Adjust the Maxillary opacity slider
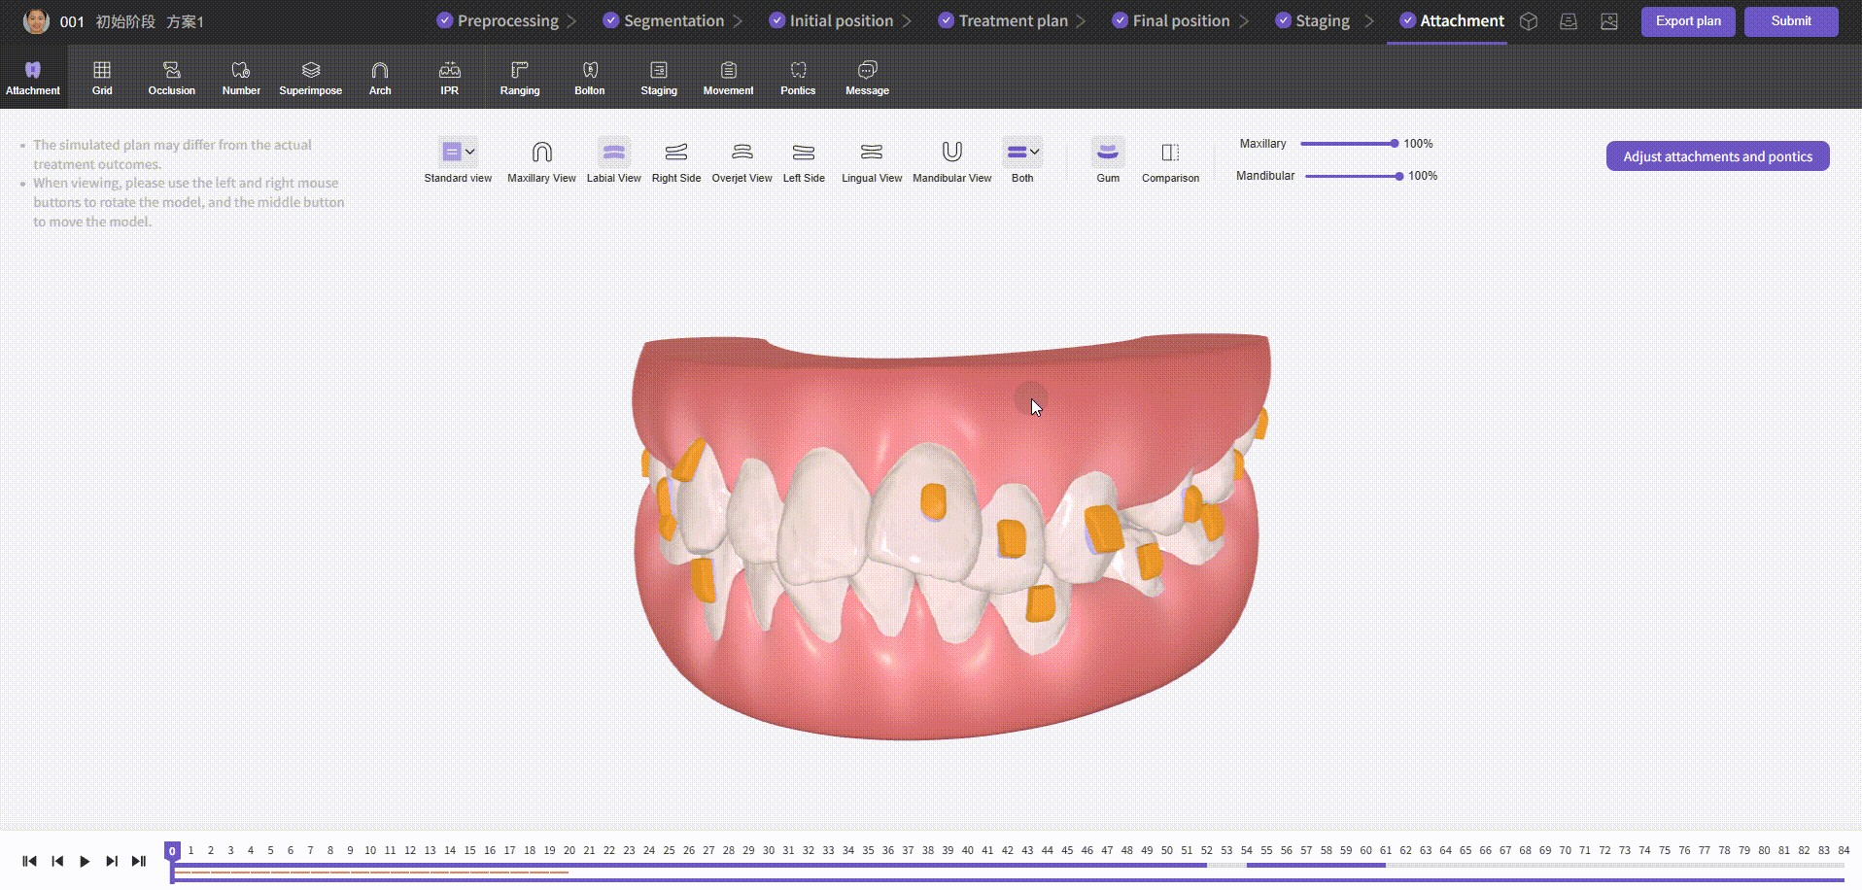Screen dimensions: 1862x890 tap(1347, 144)
